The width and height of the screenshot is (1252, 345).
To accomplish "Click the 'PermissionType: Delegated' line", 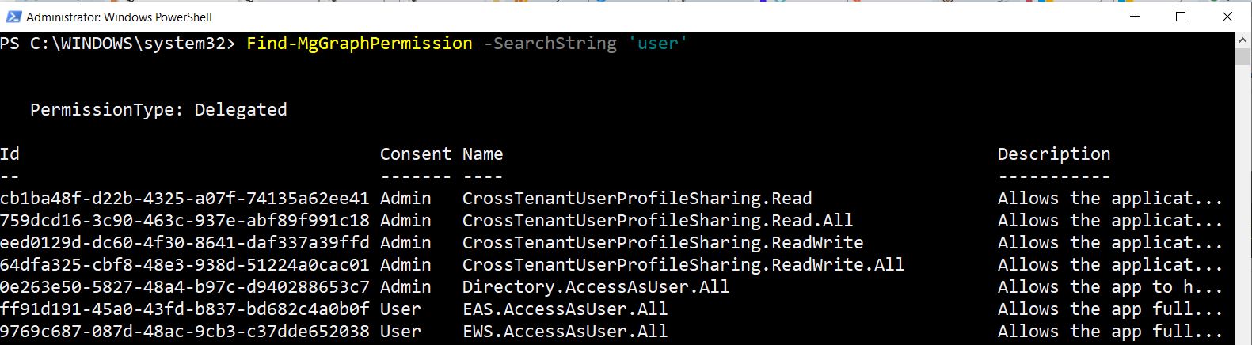I will point(158,110).
